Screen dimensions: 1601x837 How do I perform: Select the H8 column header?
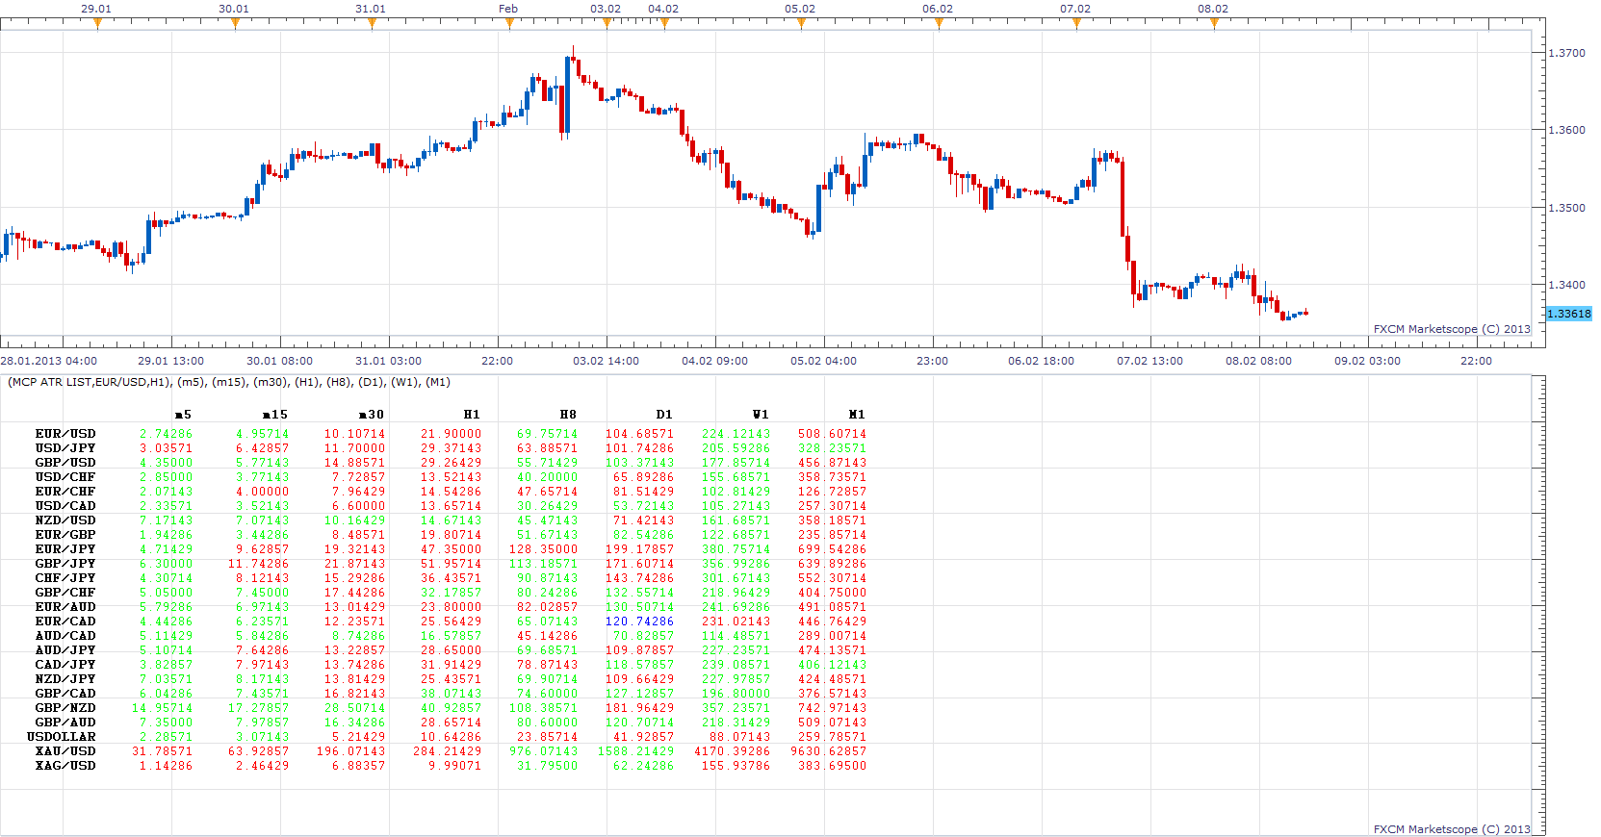click(x=568, y=415)
